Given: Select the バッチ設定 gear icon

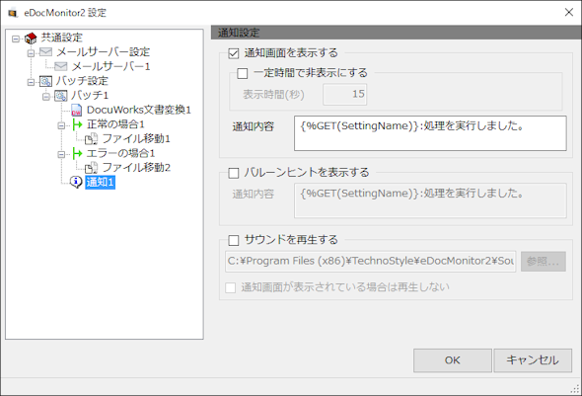Looking at the screenshot, I should pyautogui.click(x=46, y=81).
